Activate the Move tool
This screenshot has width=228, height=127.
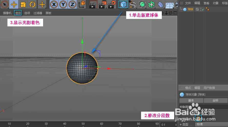pyautogui.click(x=14, y=4)
